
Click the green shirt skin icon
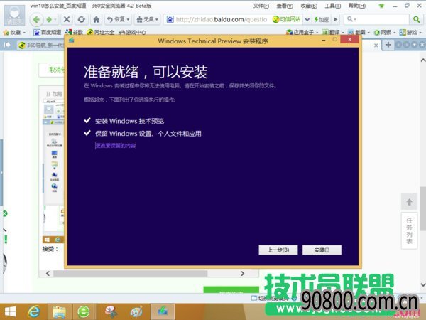pos(382,6)
